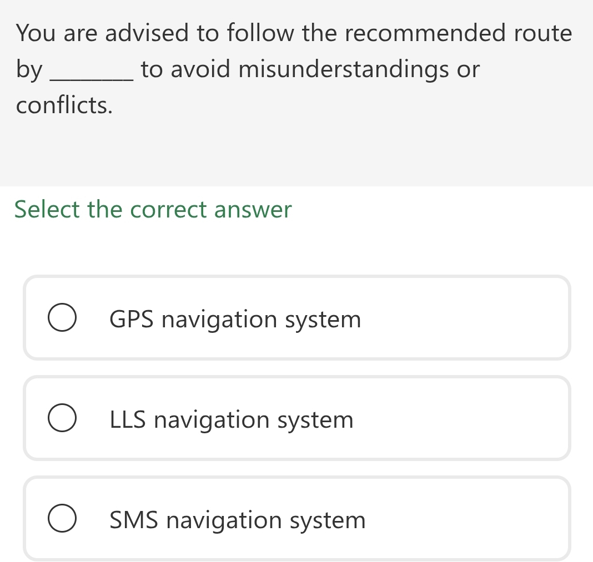The height and width of the screenshot is (562, 593).
Task: Click the "SMS navigation system" answer text
Action: tap(238, 520)
